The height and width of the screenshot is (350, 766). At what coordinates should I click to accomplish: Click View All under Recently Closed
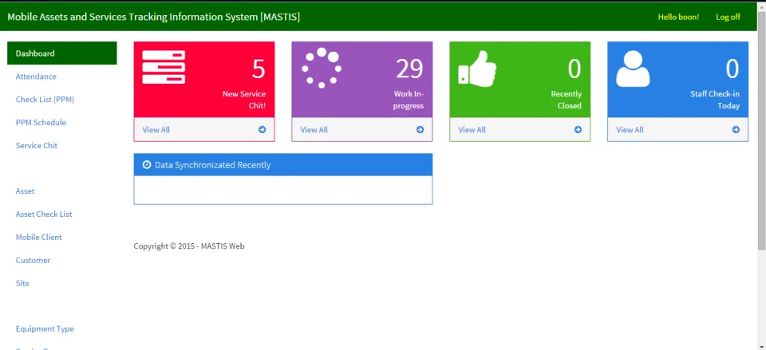pyautogui.click(x=472, y=130)
